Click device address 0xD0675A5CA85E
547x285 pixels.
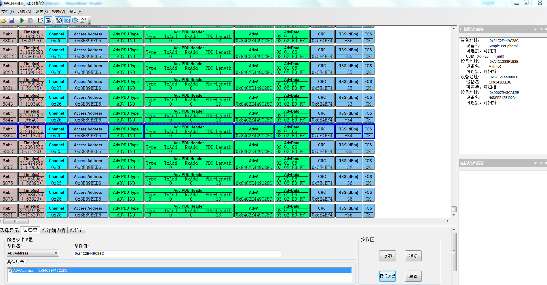coord(504,93)
